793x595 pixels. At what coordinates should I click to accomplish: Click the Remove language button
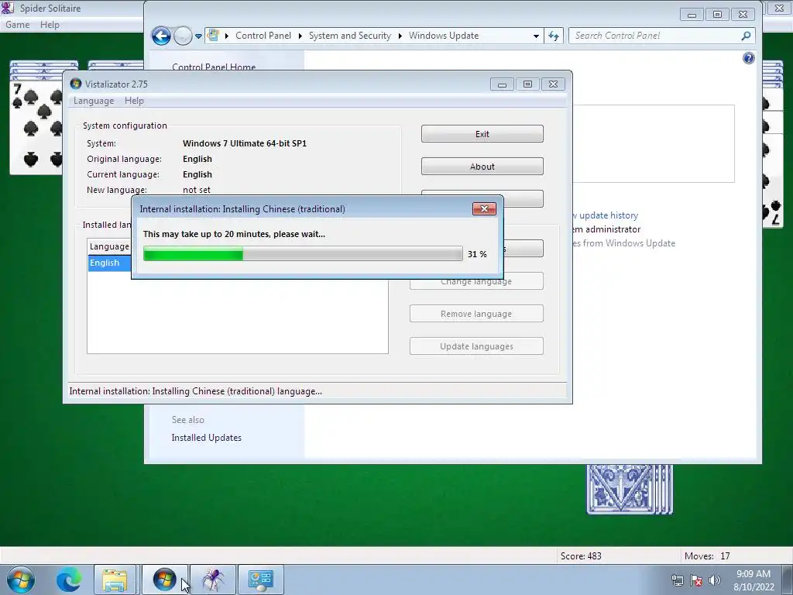[x=476, y=314]
